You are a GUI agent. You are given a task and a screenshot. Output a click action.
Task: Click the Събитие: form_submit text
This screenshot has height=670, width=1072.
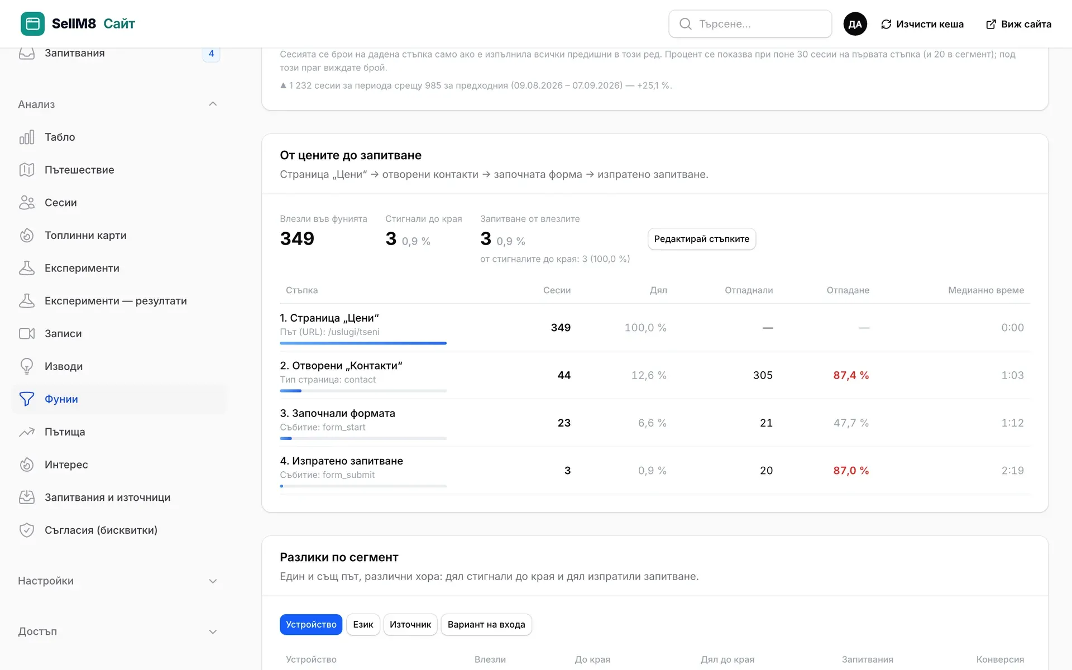tap(327, 475)
